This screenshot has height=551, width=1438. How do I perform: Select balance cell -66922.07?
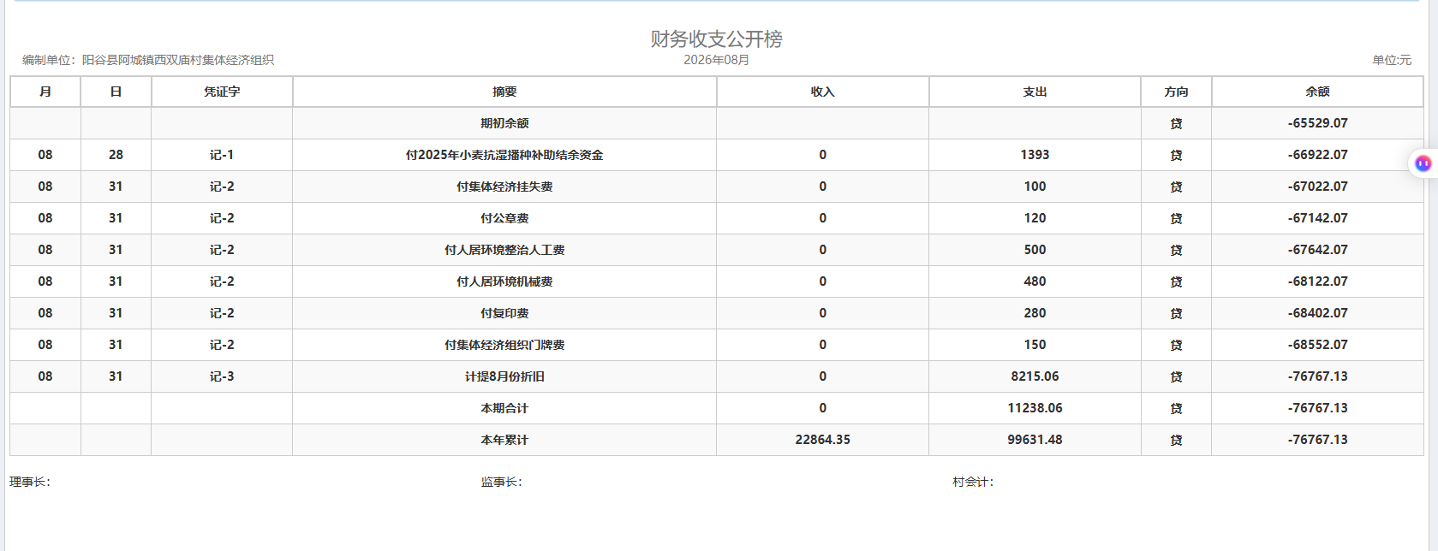tap(1317, 155)
